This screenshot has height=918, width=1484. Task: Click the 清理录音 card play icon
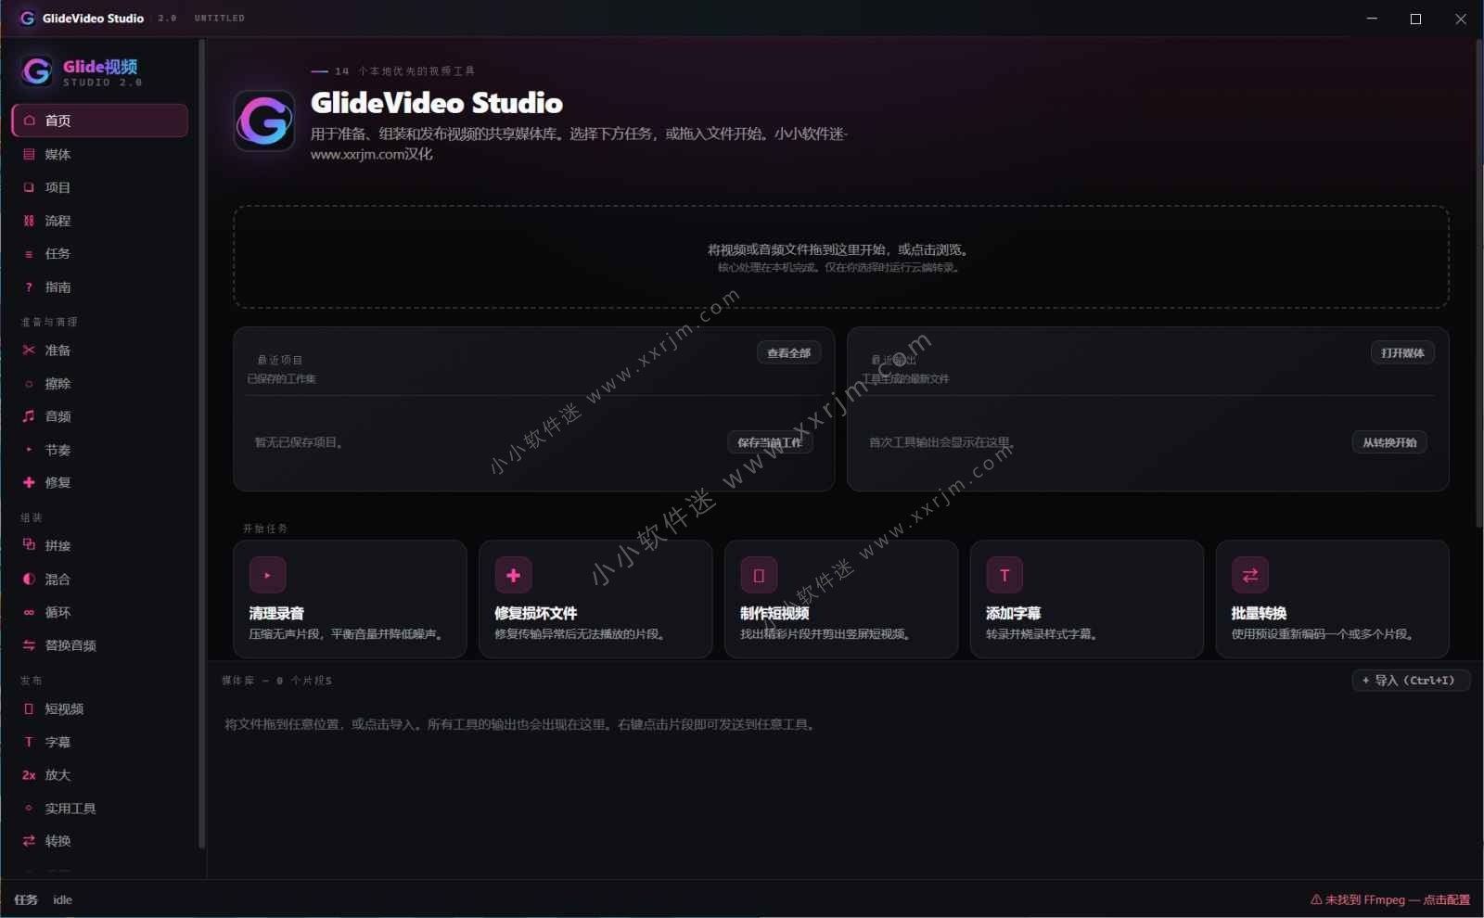coord(267,575)
